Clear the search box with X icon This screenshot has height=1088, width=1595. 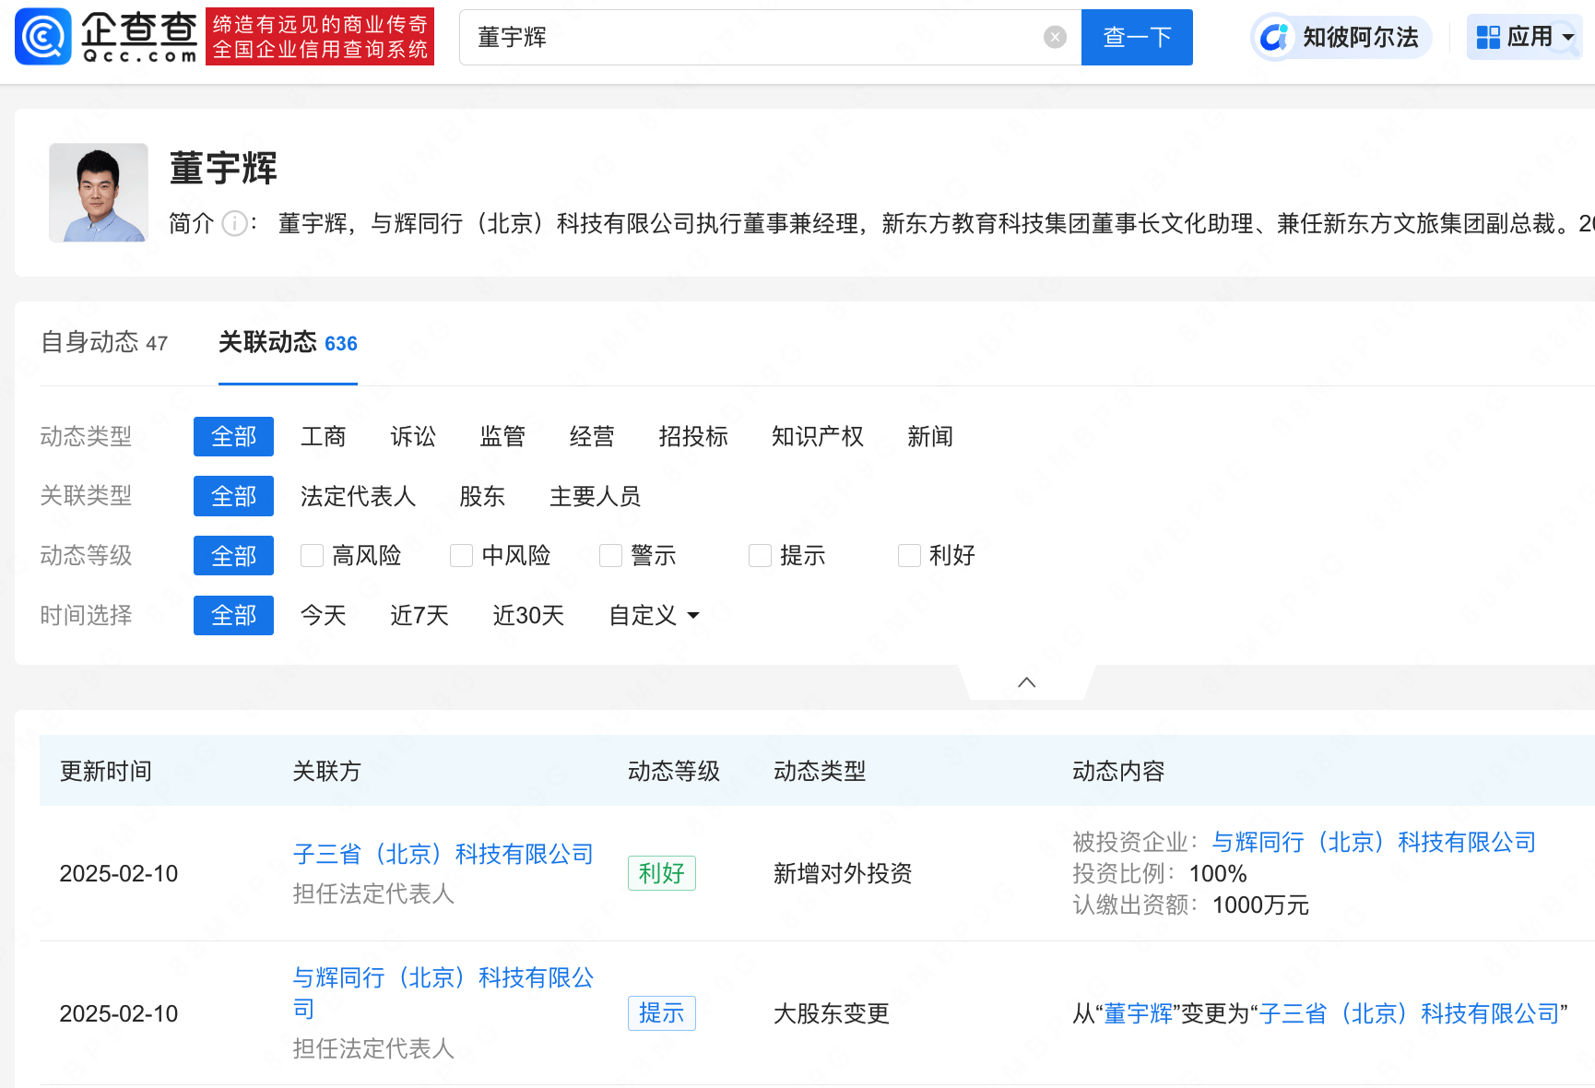tap(1055, 37)
